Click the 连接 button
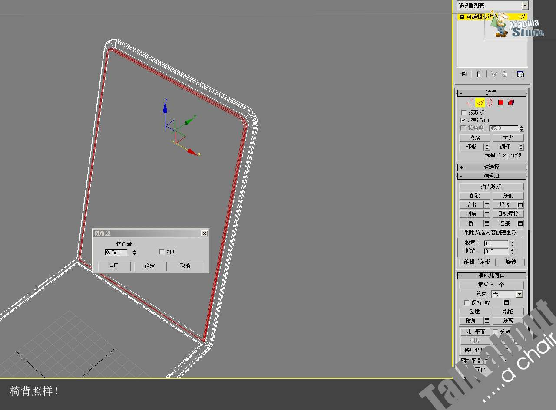 [x=505, y=223]
